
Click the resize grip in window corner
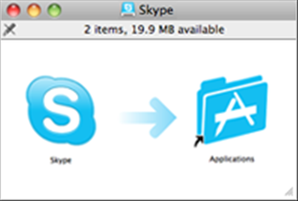[x=289, y=191]
